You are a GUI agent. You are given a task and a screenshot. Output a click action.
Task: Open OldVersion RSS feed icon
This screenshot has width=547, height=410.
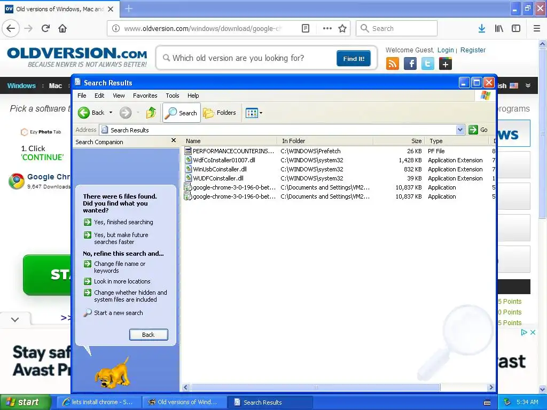click(393, 64)
